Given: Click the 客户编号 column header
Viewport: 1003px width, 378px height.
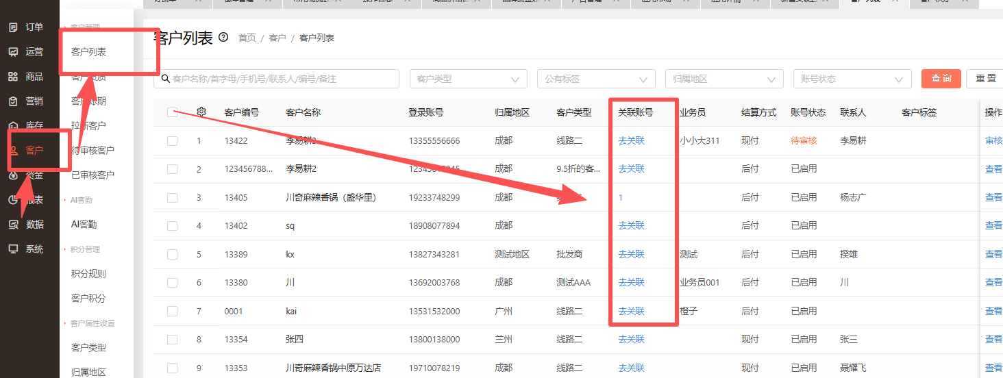Looking at the screenshot, I should 242,112.
